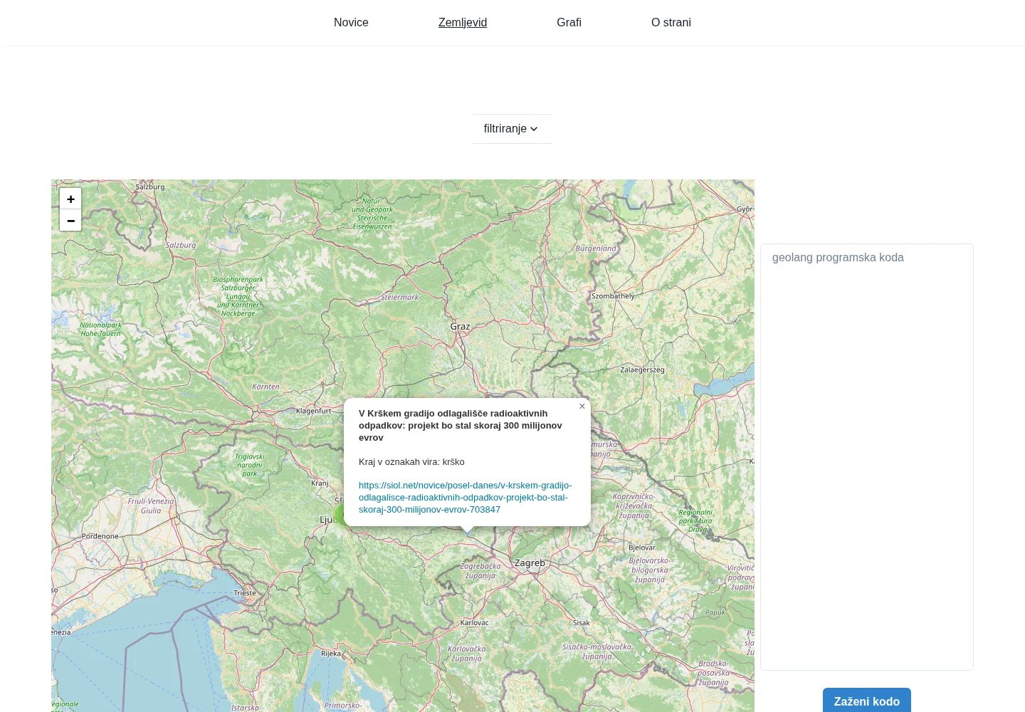1025x712 pixels.
Task: Zoom out on the map
Action: pyautogui.click(x=70, y=221)
